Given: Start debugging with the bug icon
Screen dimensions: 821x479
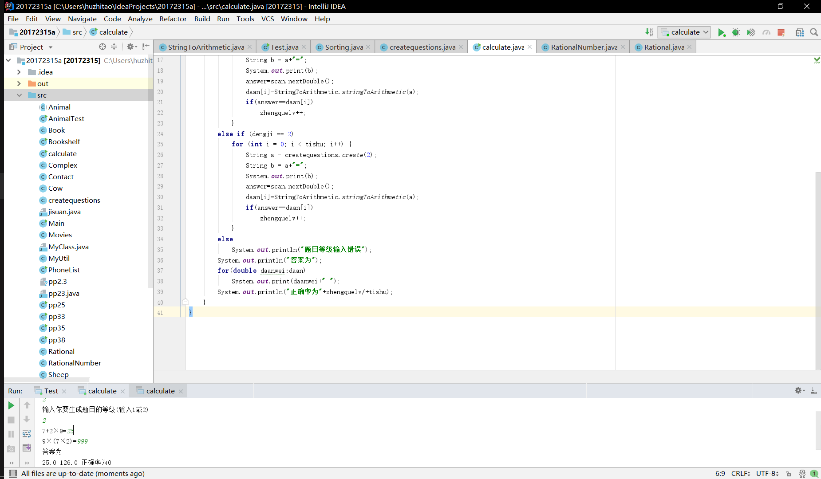Looking at the screenshot, I should click(x=736, y=32).
